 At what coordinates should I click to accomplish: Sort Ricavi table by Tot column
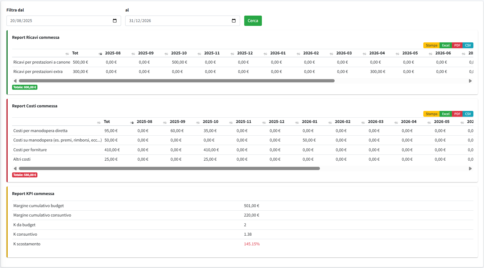pyautogui.click(x=75, y=53)
